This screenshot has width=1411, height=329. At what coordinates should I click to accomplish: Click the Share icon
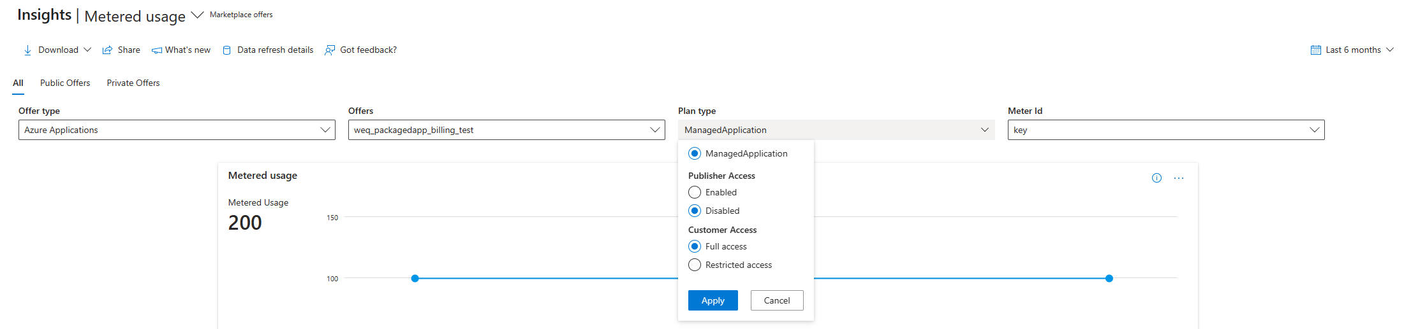108,50
